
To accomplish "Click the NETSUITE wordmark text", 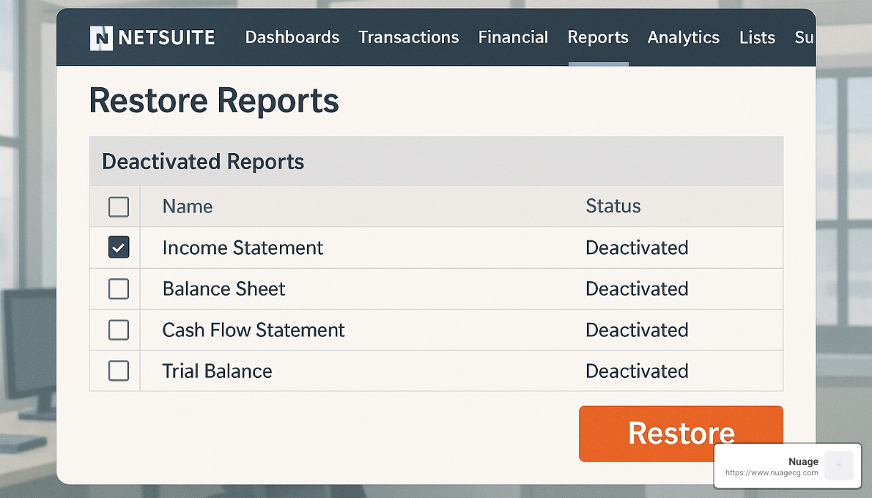I will click(x=166, y=38).
